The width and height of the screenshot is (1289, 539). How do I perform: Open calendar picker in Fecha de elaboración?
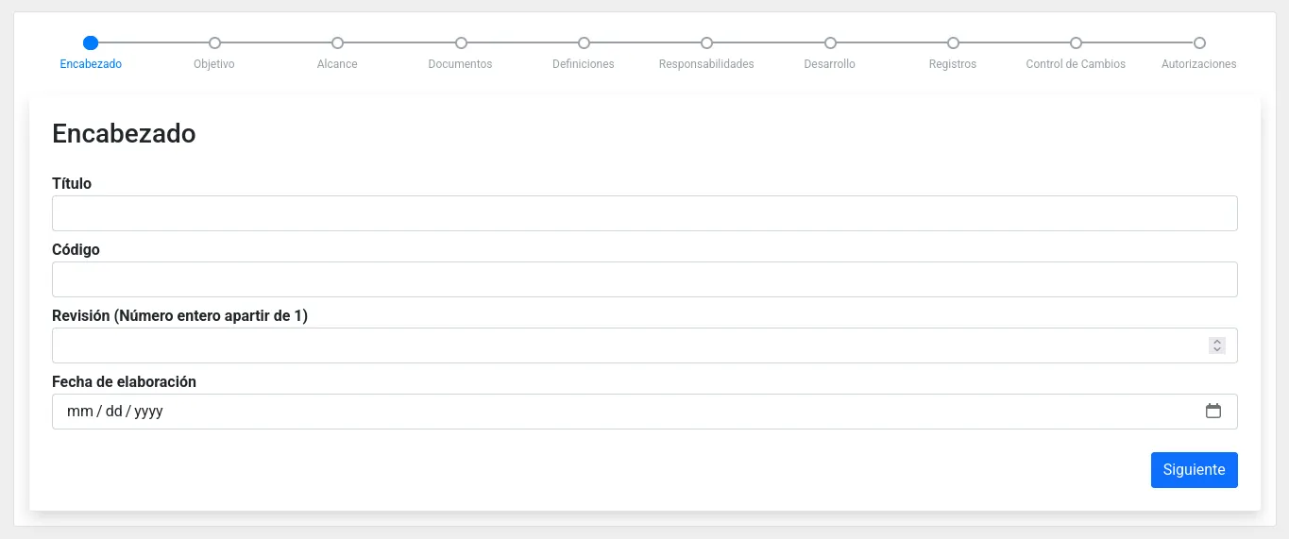1213,412
